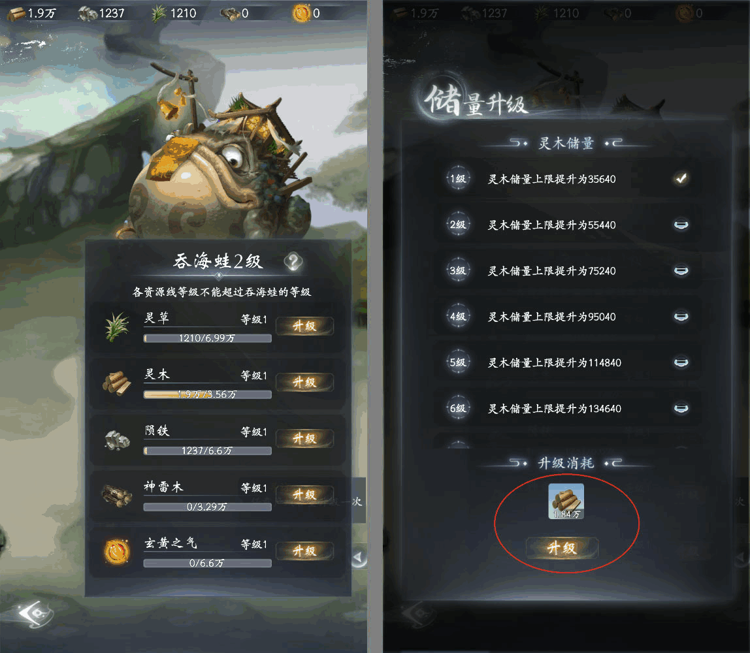Click 升级 button under 升级消耗
The width and height of the screenshot is (750, 653).
pos(562,548)
